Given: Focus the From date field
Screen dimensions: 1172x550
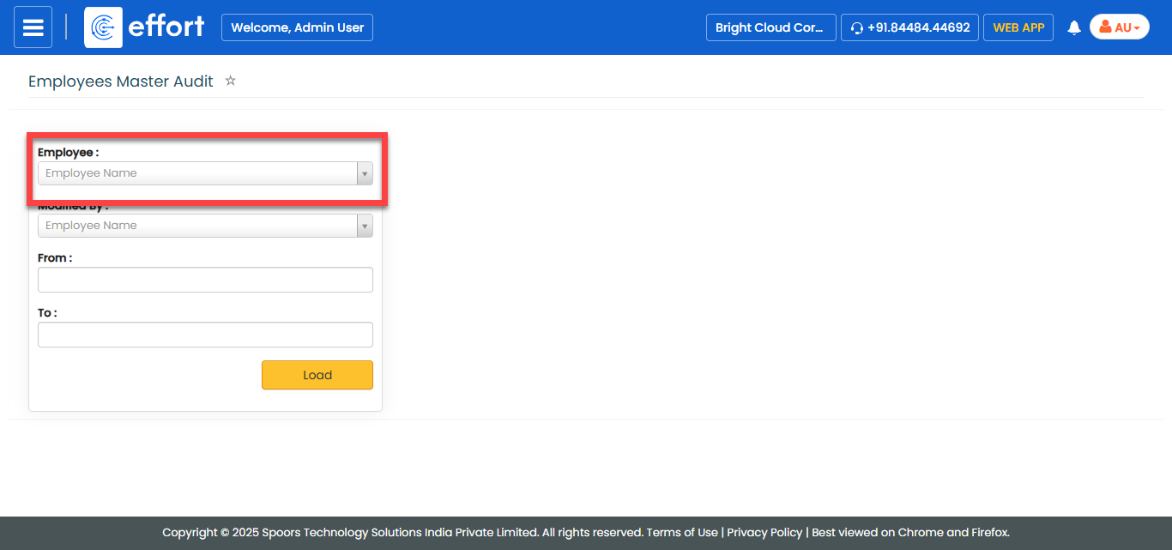Looking at the screenshot, I should click(205, 280).
